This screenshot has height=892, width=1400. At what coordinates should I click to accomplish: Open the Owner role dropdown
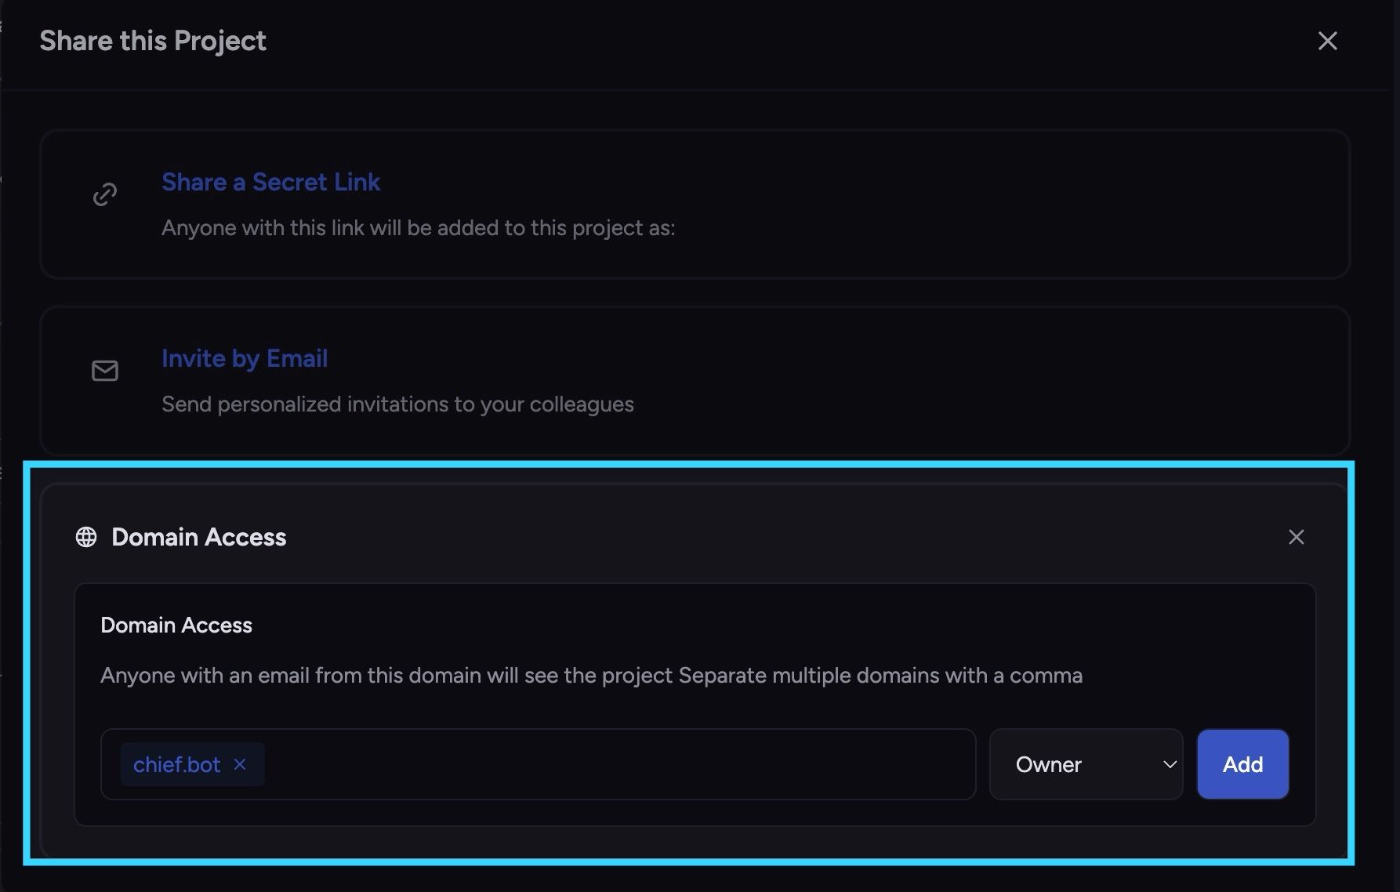(x=1086, y=764)
